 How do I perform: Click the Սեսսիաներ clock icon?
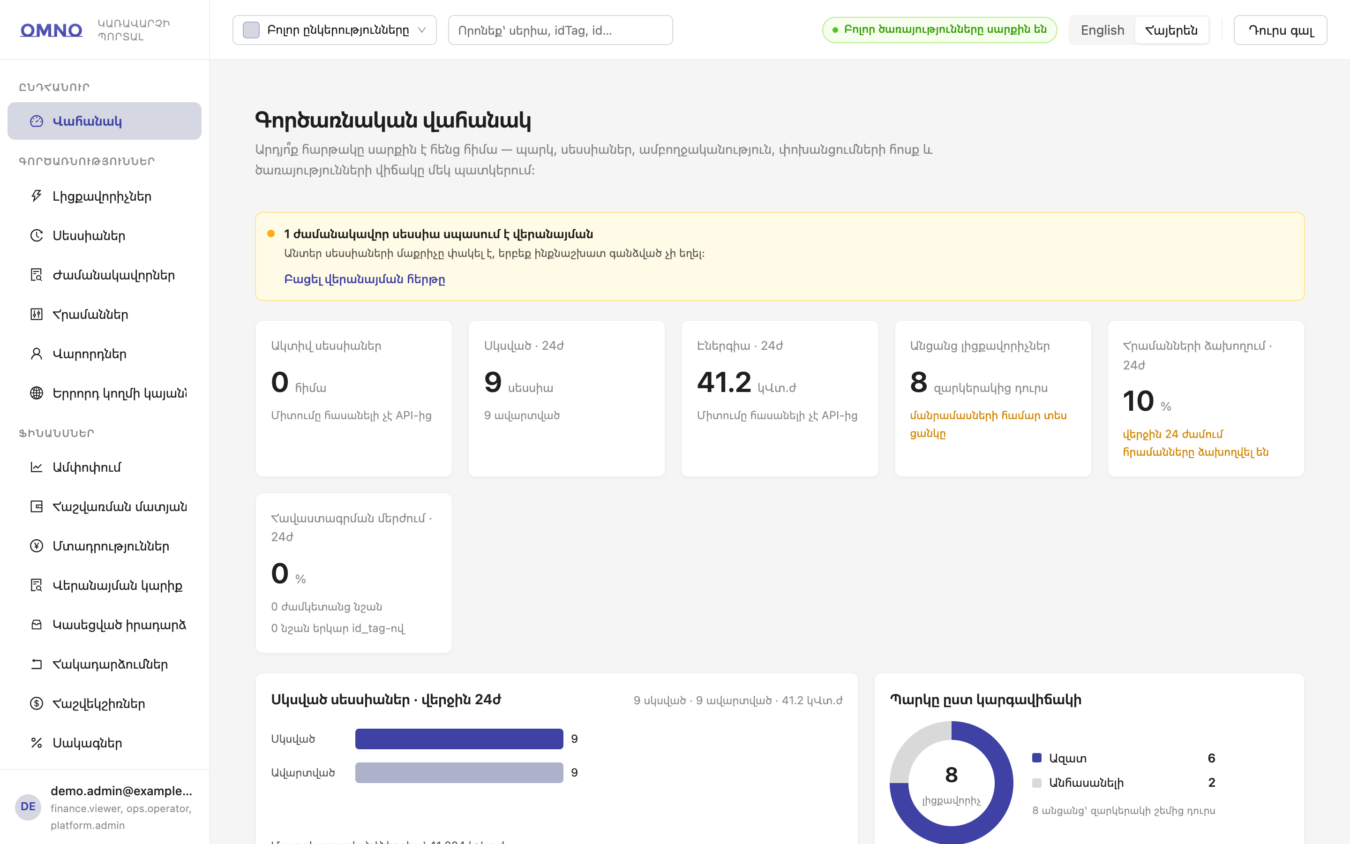click(x=36, y=235)
